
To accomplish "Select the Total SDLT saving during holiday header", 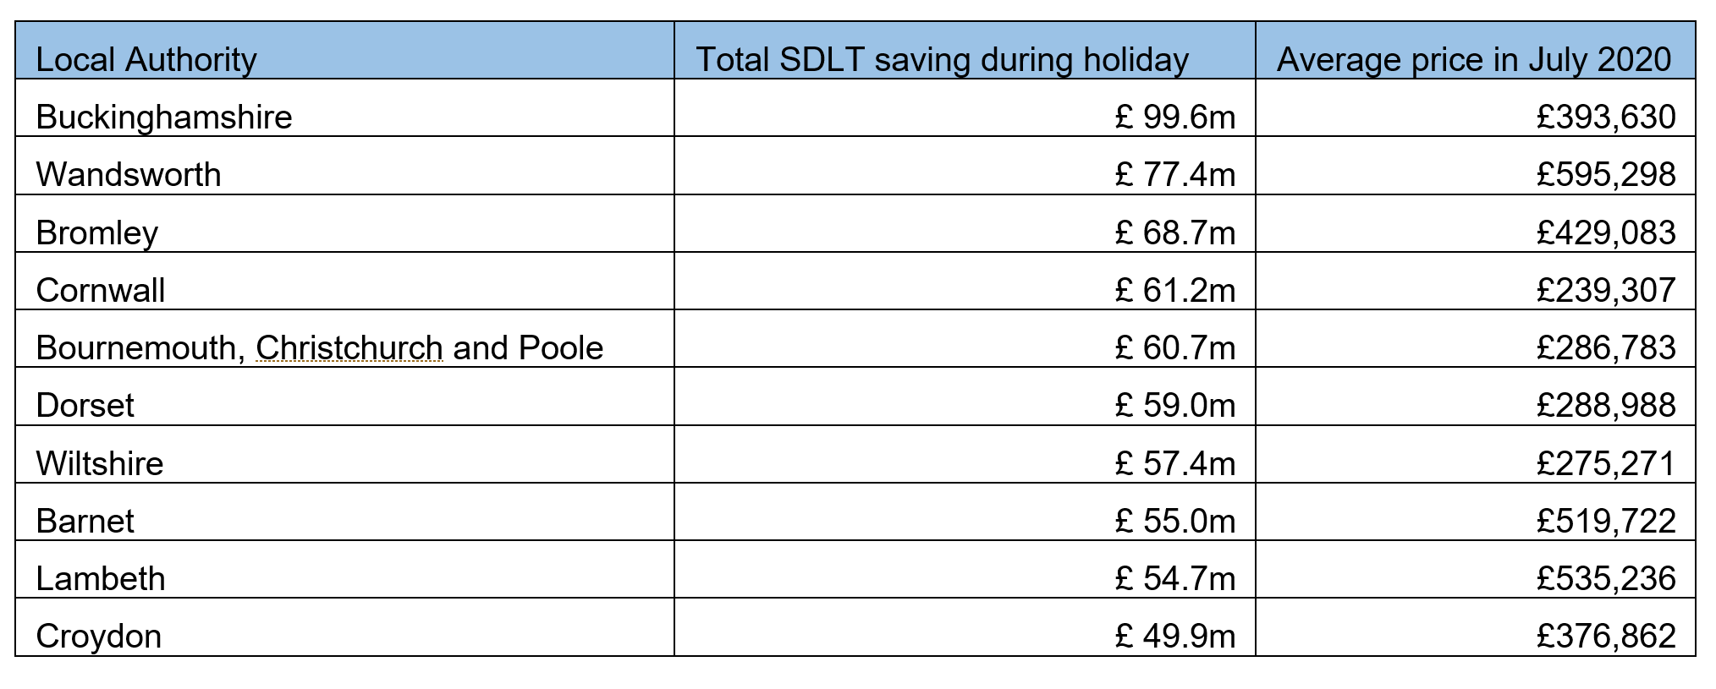I will point(942,60).
